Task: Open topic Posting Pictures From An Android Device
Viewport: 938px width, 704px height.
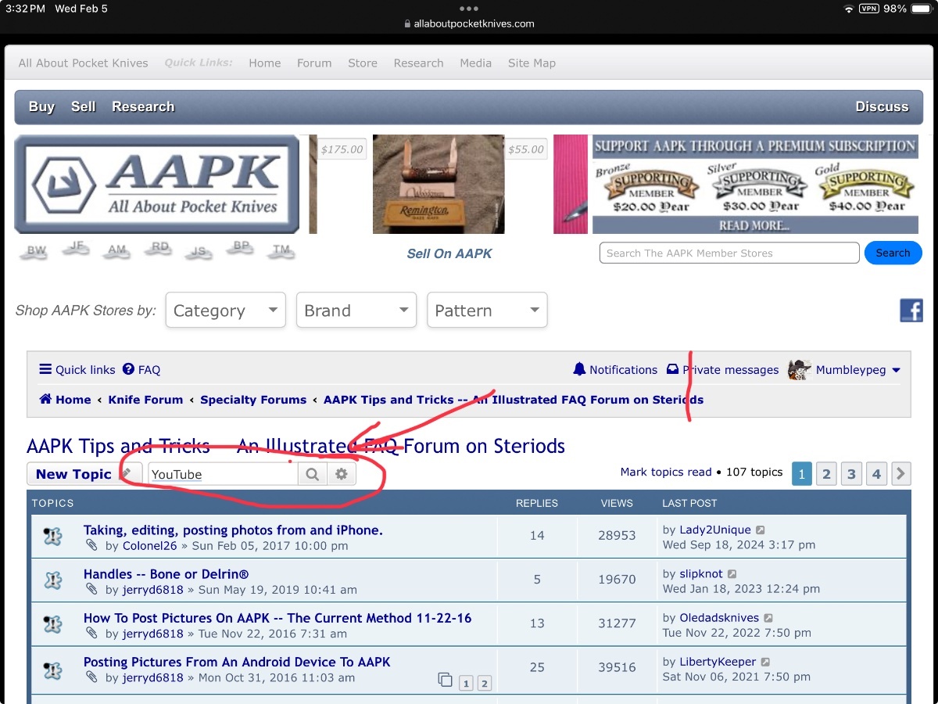Action: point(237,662)
